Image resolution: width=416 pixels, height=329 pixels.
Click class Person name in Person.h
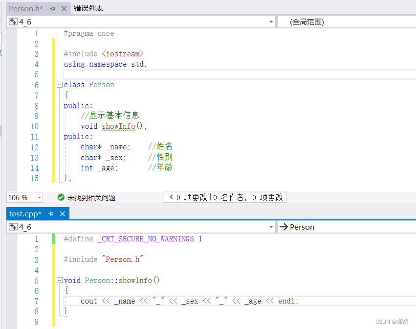(101, 85)
